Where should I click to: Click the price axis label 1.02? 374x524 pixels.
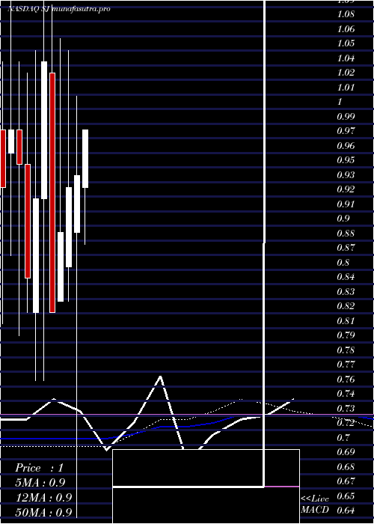coord(346,73)
